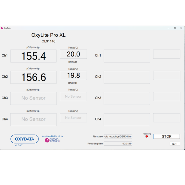The image size is (185, 185).
Task: Click the empty right-side Ch1 large panel
Action: 126,56
